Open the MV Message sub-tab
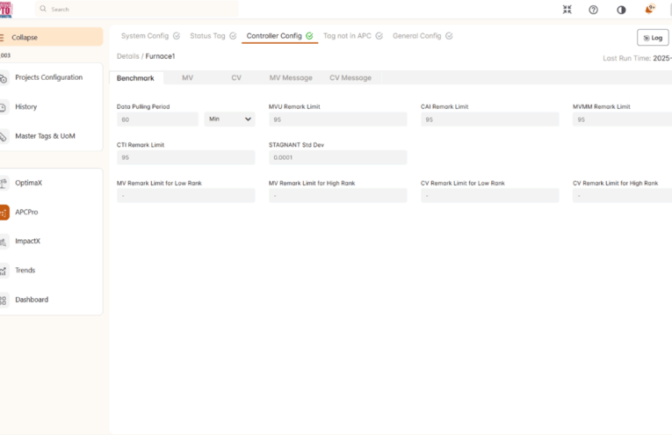Image resolution: width=672 pixels, height=435 pixels. pos(291,78)
